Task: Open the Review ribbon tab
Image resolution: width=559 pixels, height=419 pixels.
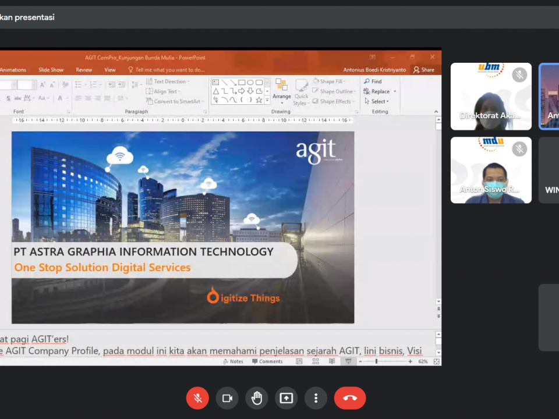Action: [x=84, y=70]
